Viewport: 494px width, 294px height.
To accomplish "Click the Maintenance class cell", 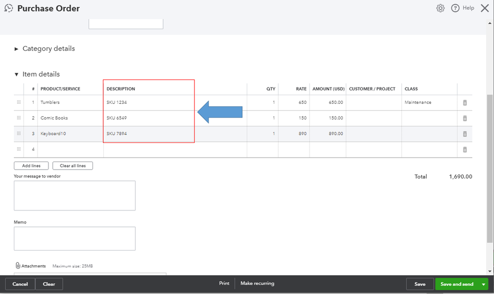I will click(x=429, y=102).
